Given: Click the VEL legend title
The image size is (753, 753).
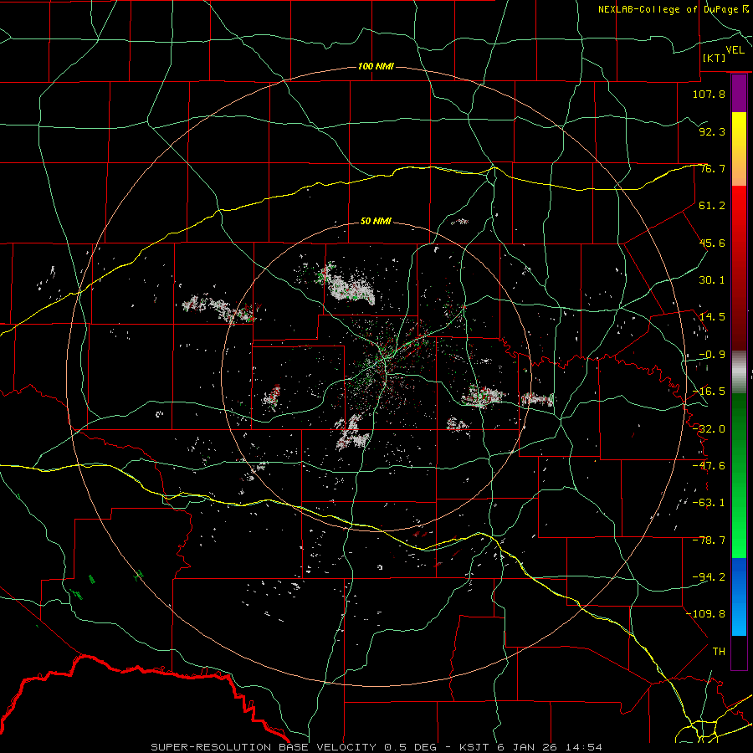Looking at the screenshot, I should tap(735, 50).
